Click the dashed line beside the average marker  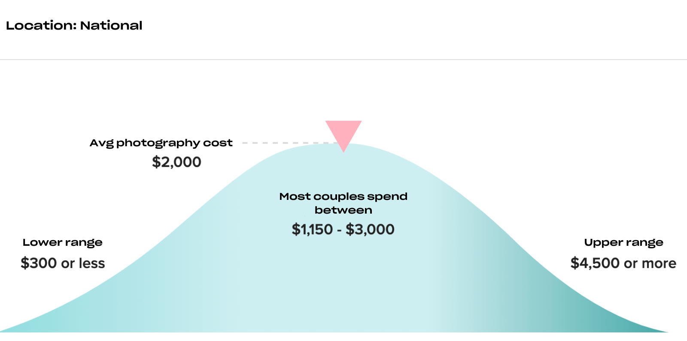coord(289,143)
